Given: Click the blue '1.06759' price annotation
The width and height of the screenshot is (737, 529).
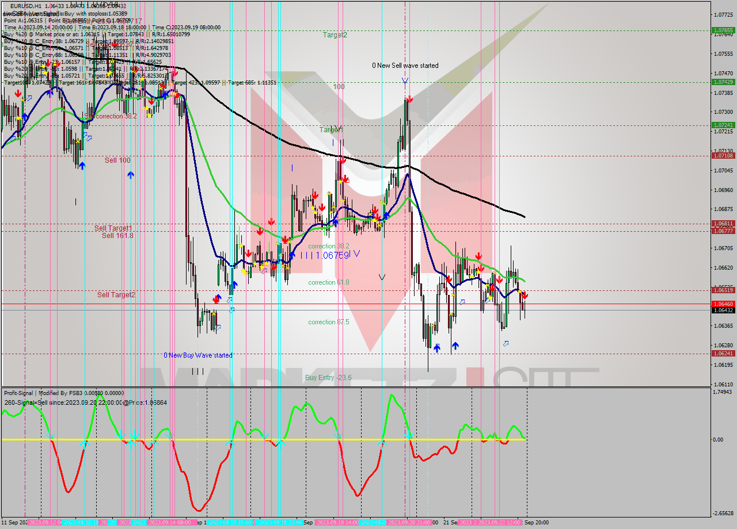Looking at the screenshot, I should (x=332, y=255).
